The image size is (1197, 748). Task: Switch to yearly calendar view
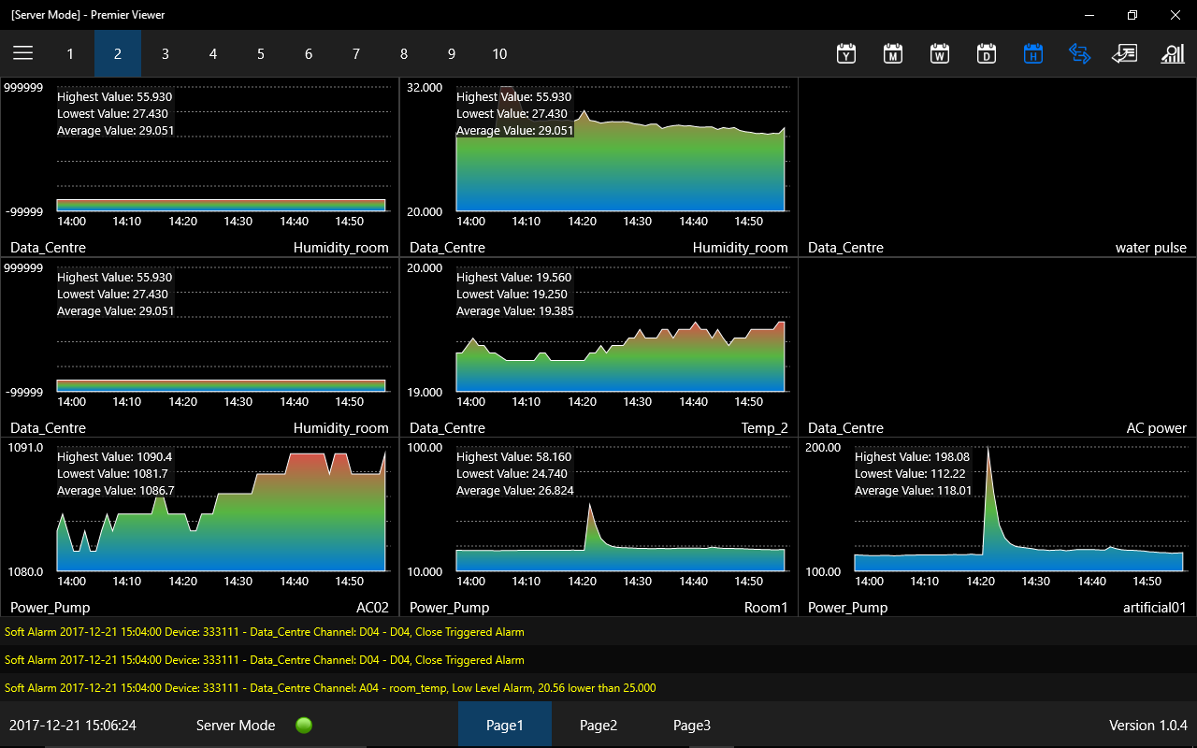[846, 53]
